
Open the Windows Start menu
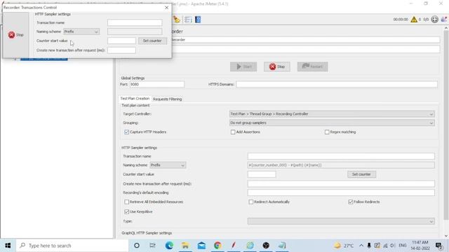[x=8, y=246]
